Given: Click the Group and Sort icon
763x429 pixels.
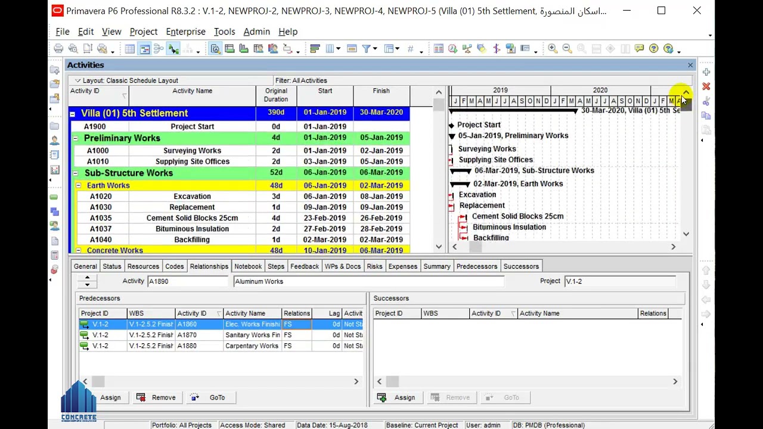Looking at the screenshot, I should (389, 49).
